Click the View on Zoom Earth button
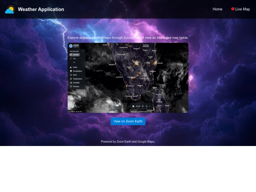 [x=128, y=121]
